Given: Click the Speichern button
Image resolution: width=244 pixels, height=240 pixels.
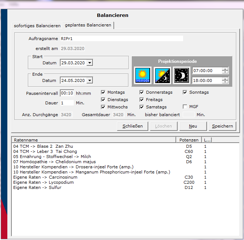Looking at the screenshot, I should click(222, 126).
